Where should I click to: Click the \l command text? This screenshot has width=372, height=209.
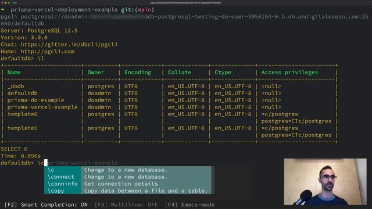(x=41, y=58)
